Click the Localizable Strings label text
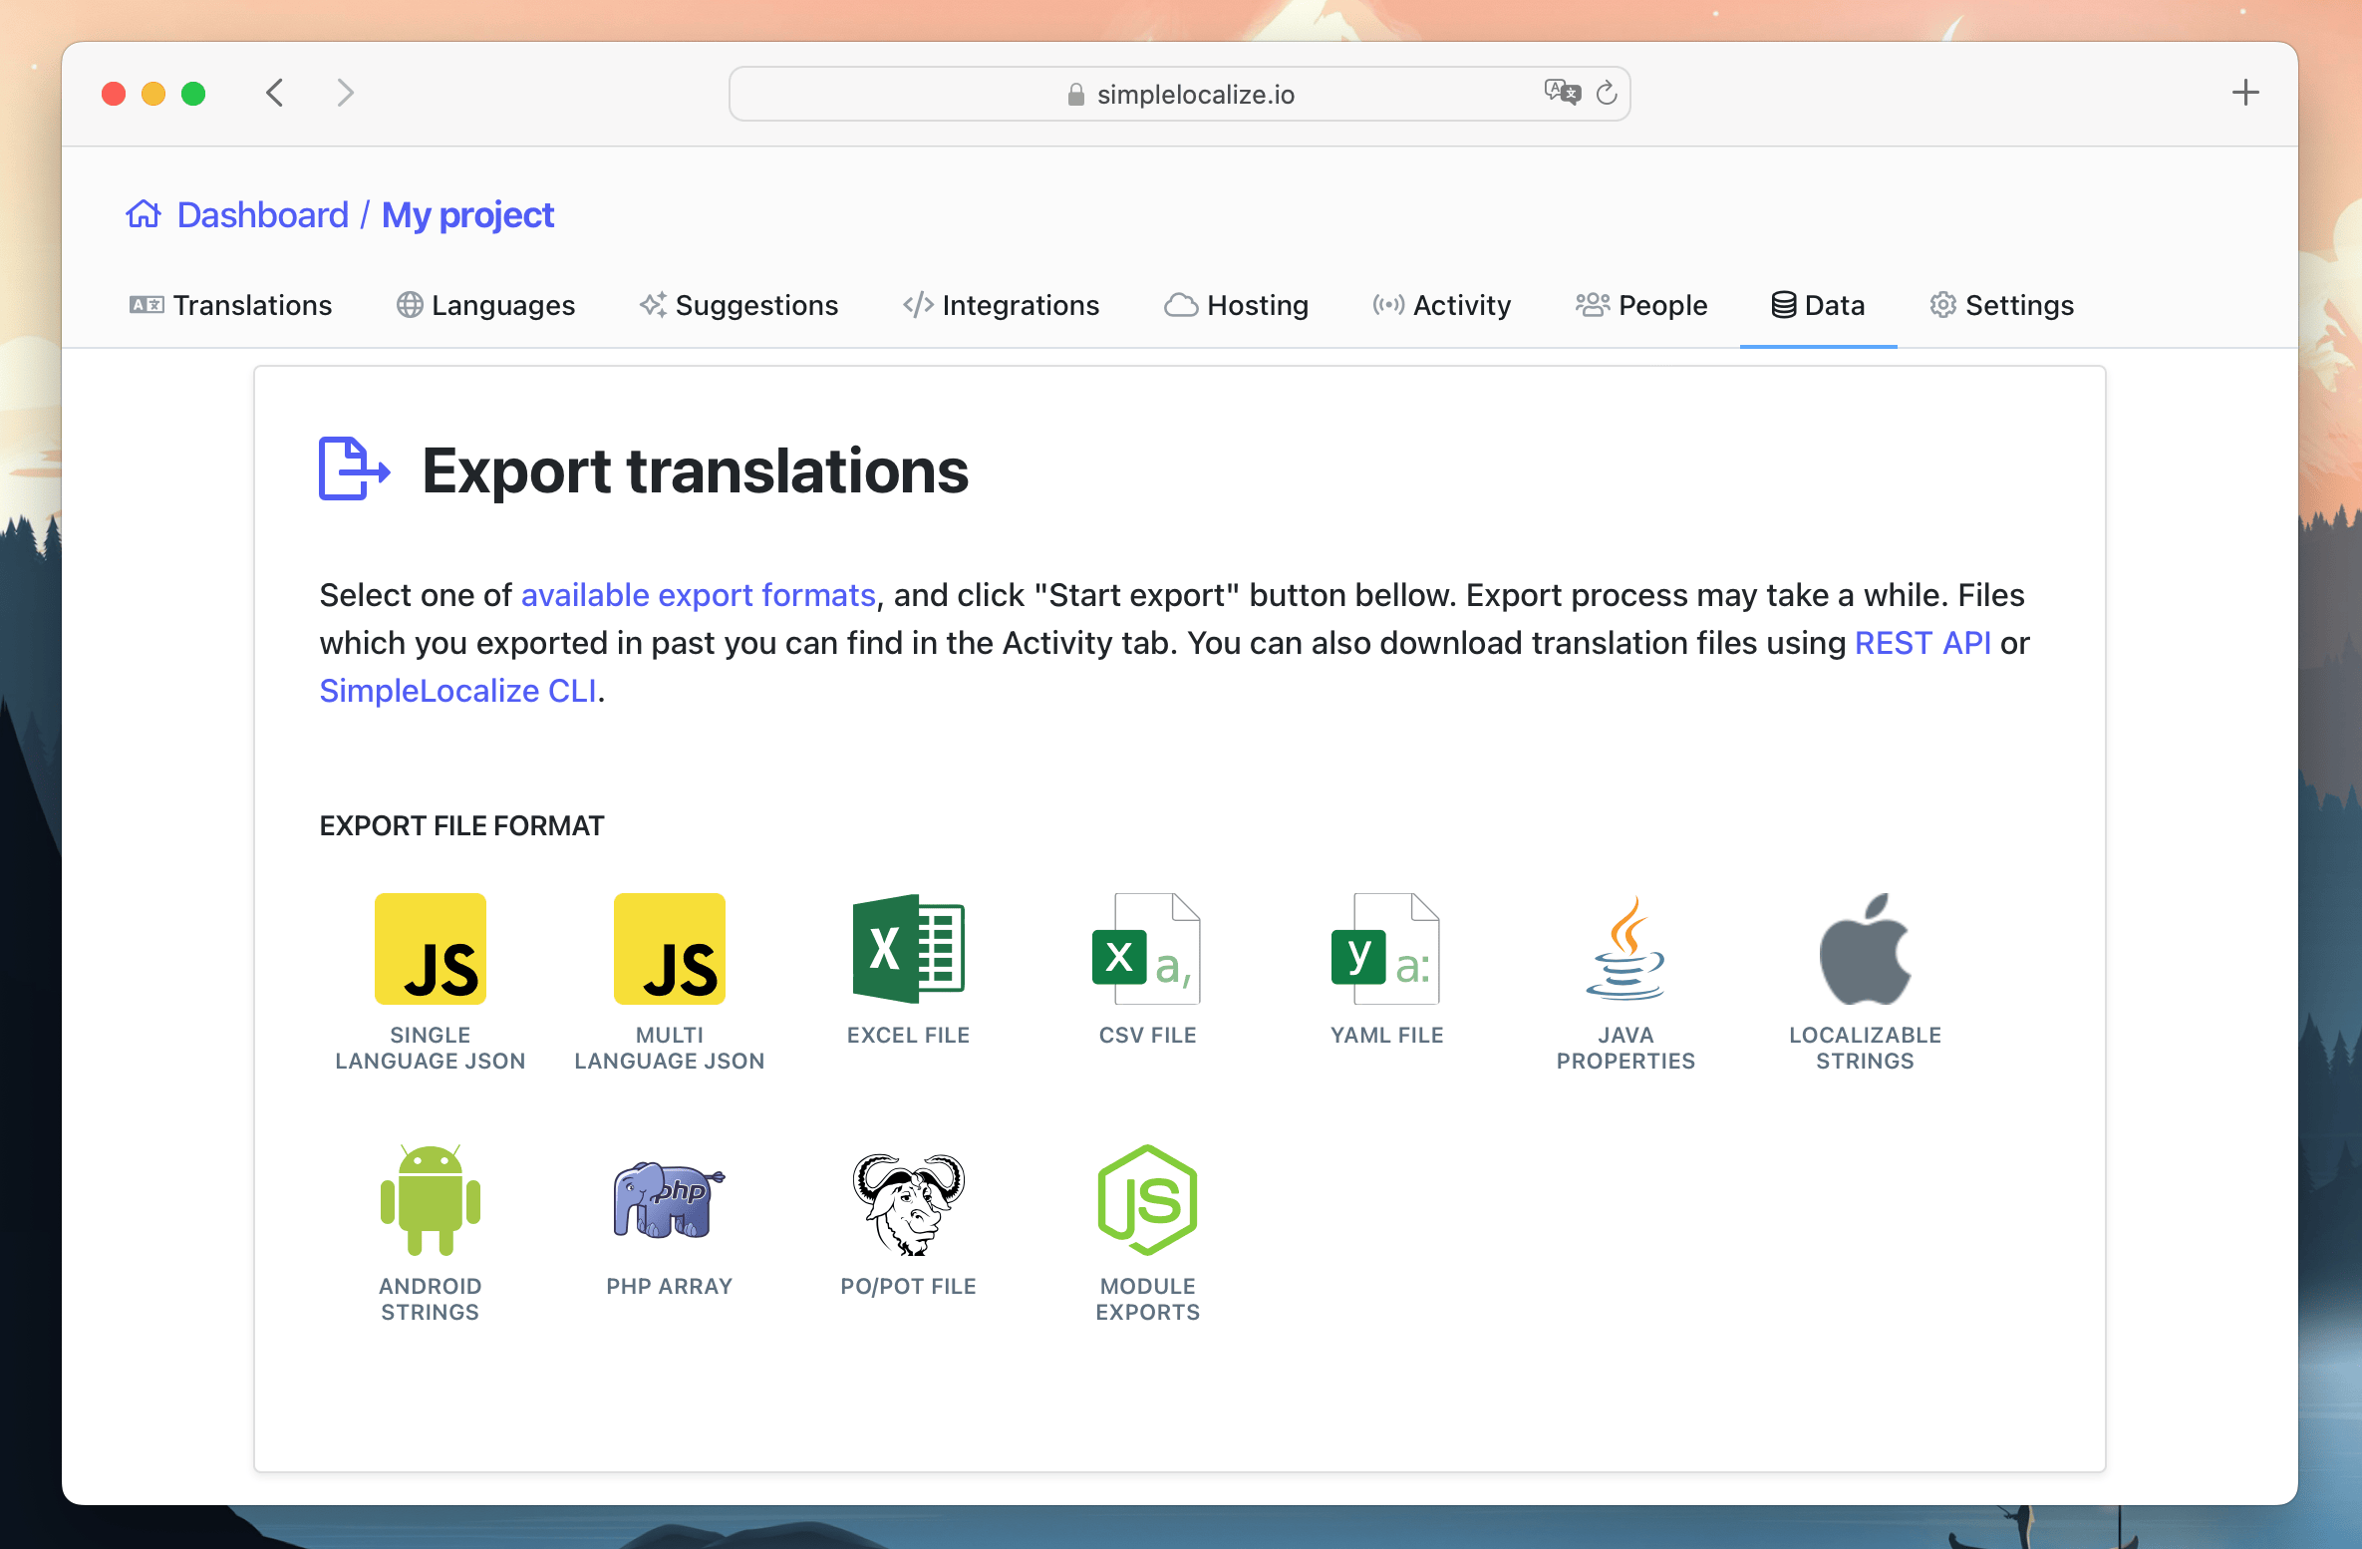The image size is (2362, 1549). click(x=1865, y=1048)
